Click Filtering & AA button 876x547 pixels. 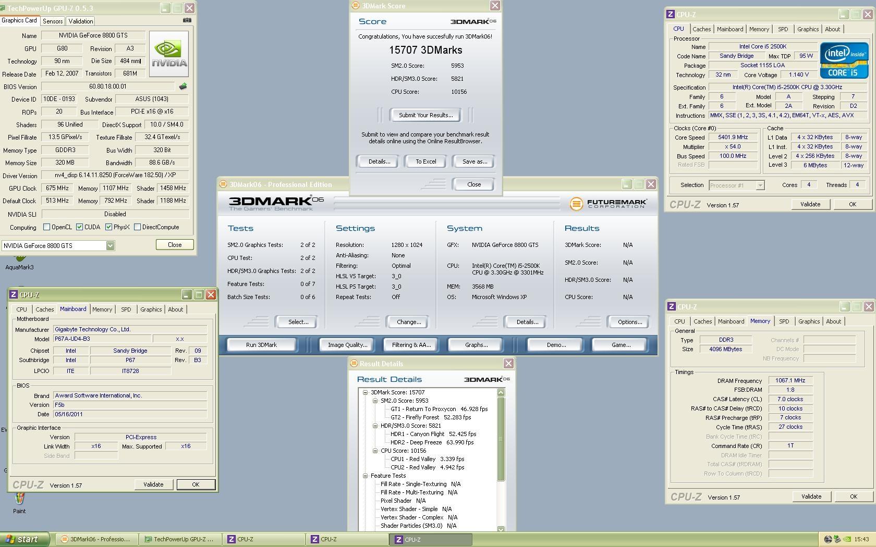411,345
